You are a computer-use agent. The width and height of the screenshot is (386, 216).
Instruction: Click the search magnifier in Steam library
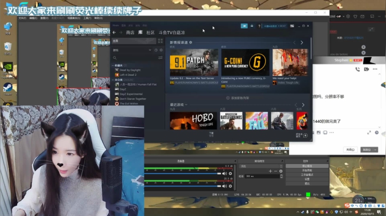pos(115,58)
